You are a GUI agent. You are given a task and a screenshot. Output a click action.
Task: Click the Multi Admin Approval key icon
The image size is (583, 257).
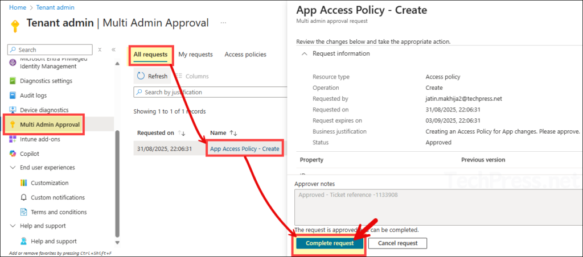click(x=13, y=125)
